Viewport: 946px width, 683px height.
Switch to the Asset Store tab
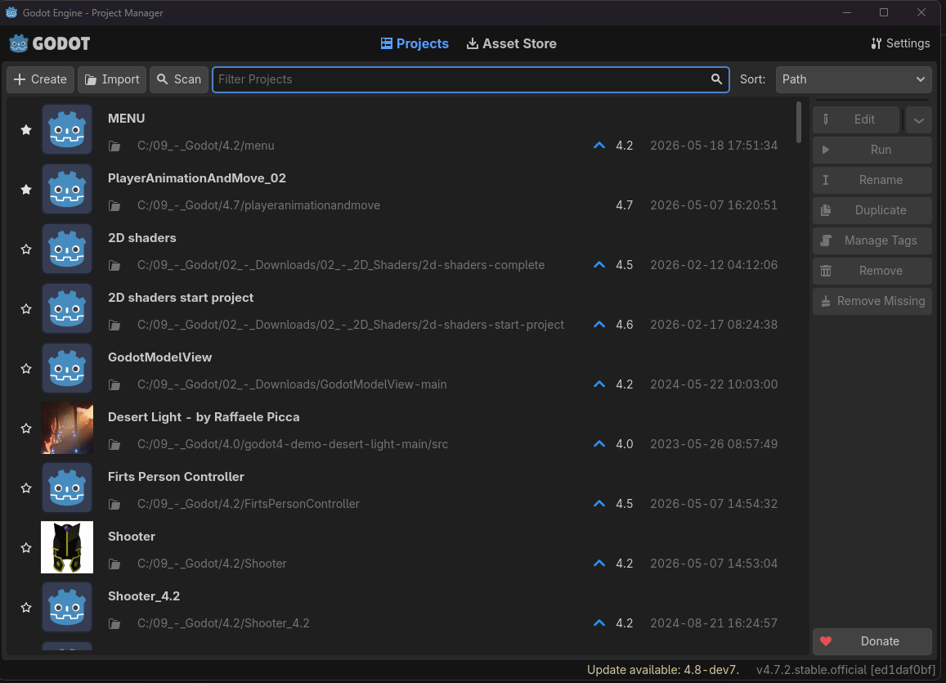coord(512,43)
